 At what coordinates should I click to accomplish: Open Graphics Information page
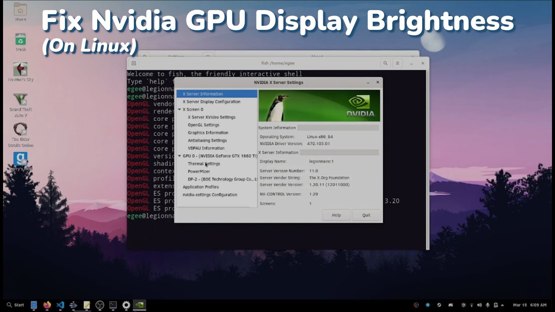click(208, 133)
